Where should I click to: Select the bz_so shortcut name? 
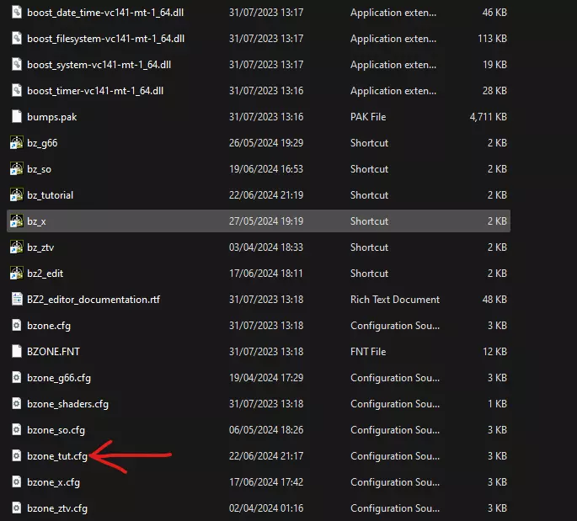(x=39, y=169)
